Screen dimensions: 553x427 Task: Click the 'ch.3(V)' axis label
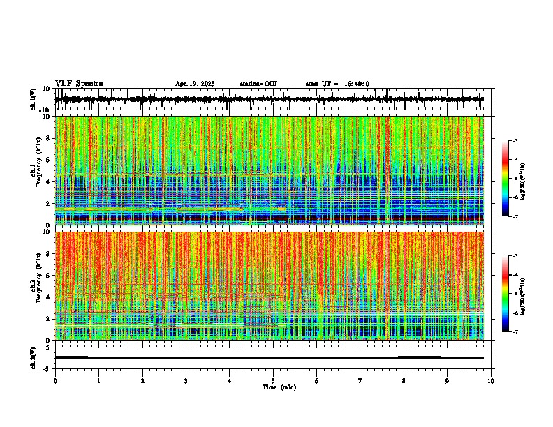34,358
